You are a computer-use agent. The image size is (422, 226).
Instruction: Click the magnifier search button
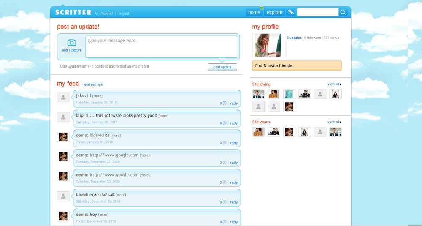344,12
